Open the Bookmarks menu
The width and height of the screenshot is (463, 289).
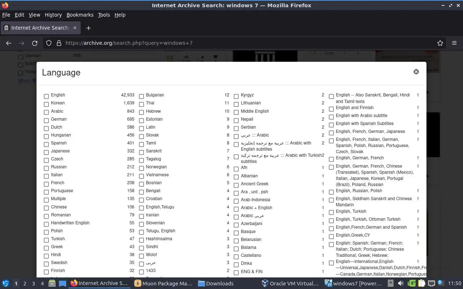tap(80, 15)
